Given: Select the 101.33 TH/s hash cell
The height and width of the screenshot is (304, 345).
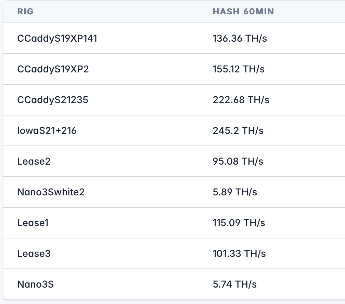Looking at the screenshot, I should coord(239,253).
